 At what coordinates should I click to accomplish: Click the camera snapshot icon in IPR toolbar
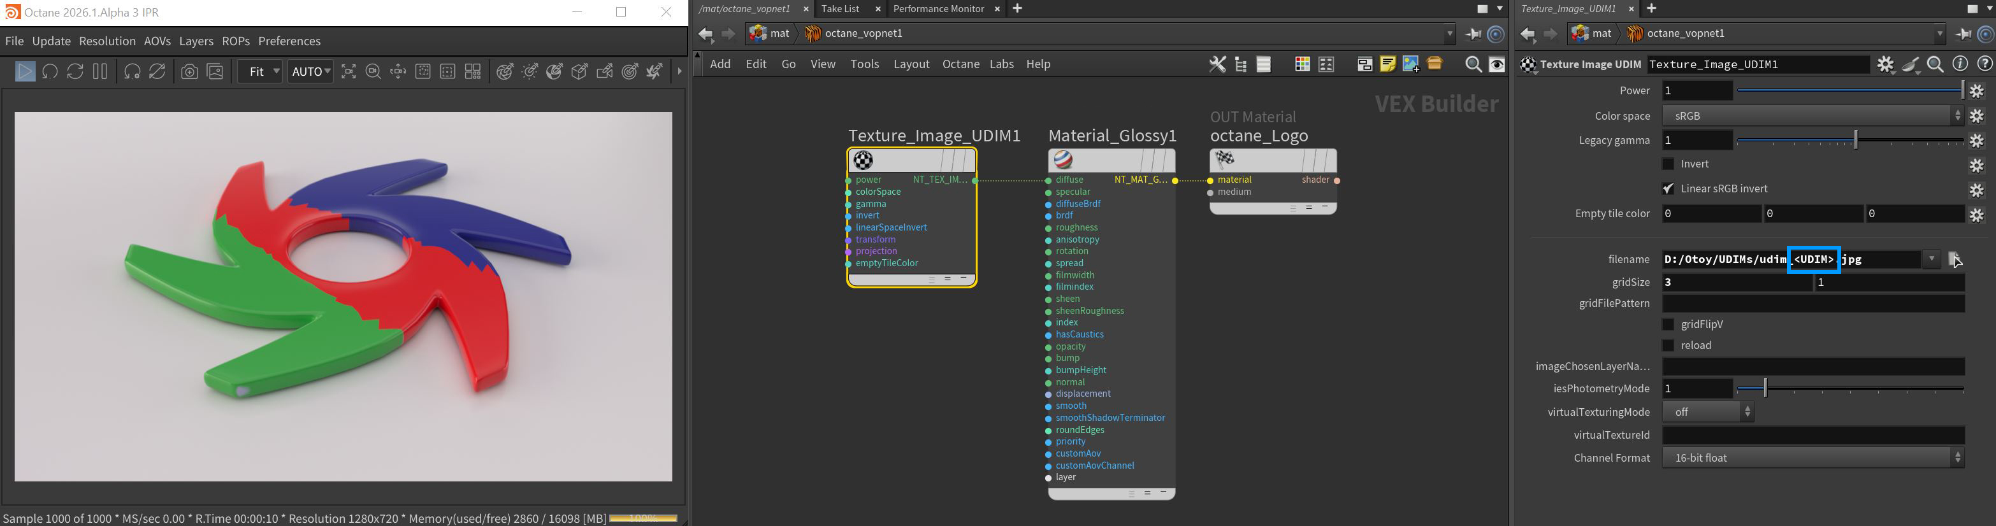click(189, 72)
